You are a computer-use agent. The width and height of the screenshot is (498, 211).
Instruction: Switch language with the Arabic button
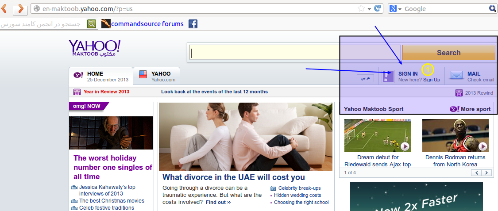[366, 78]
